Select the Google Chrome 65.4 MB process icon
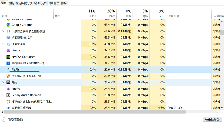The image size is (224, 125). point(8,25)
